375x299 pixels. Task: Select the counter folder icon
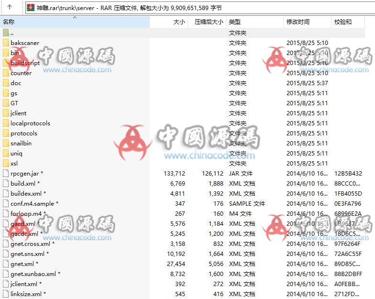[x=6, y=73]
